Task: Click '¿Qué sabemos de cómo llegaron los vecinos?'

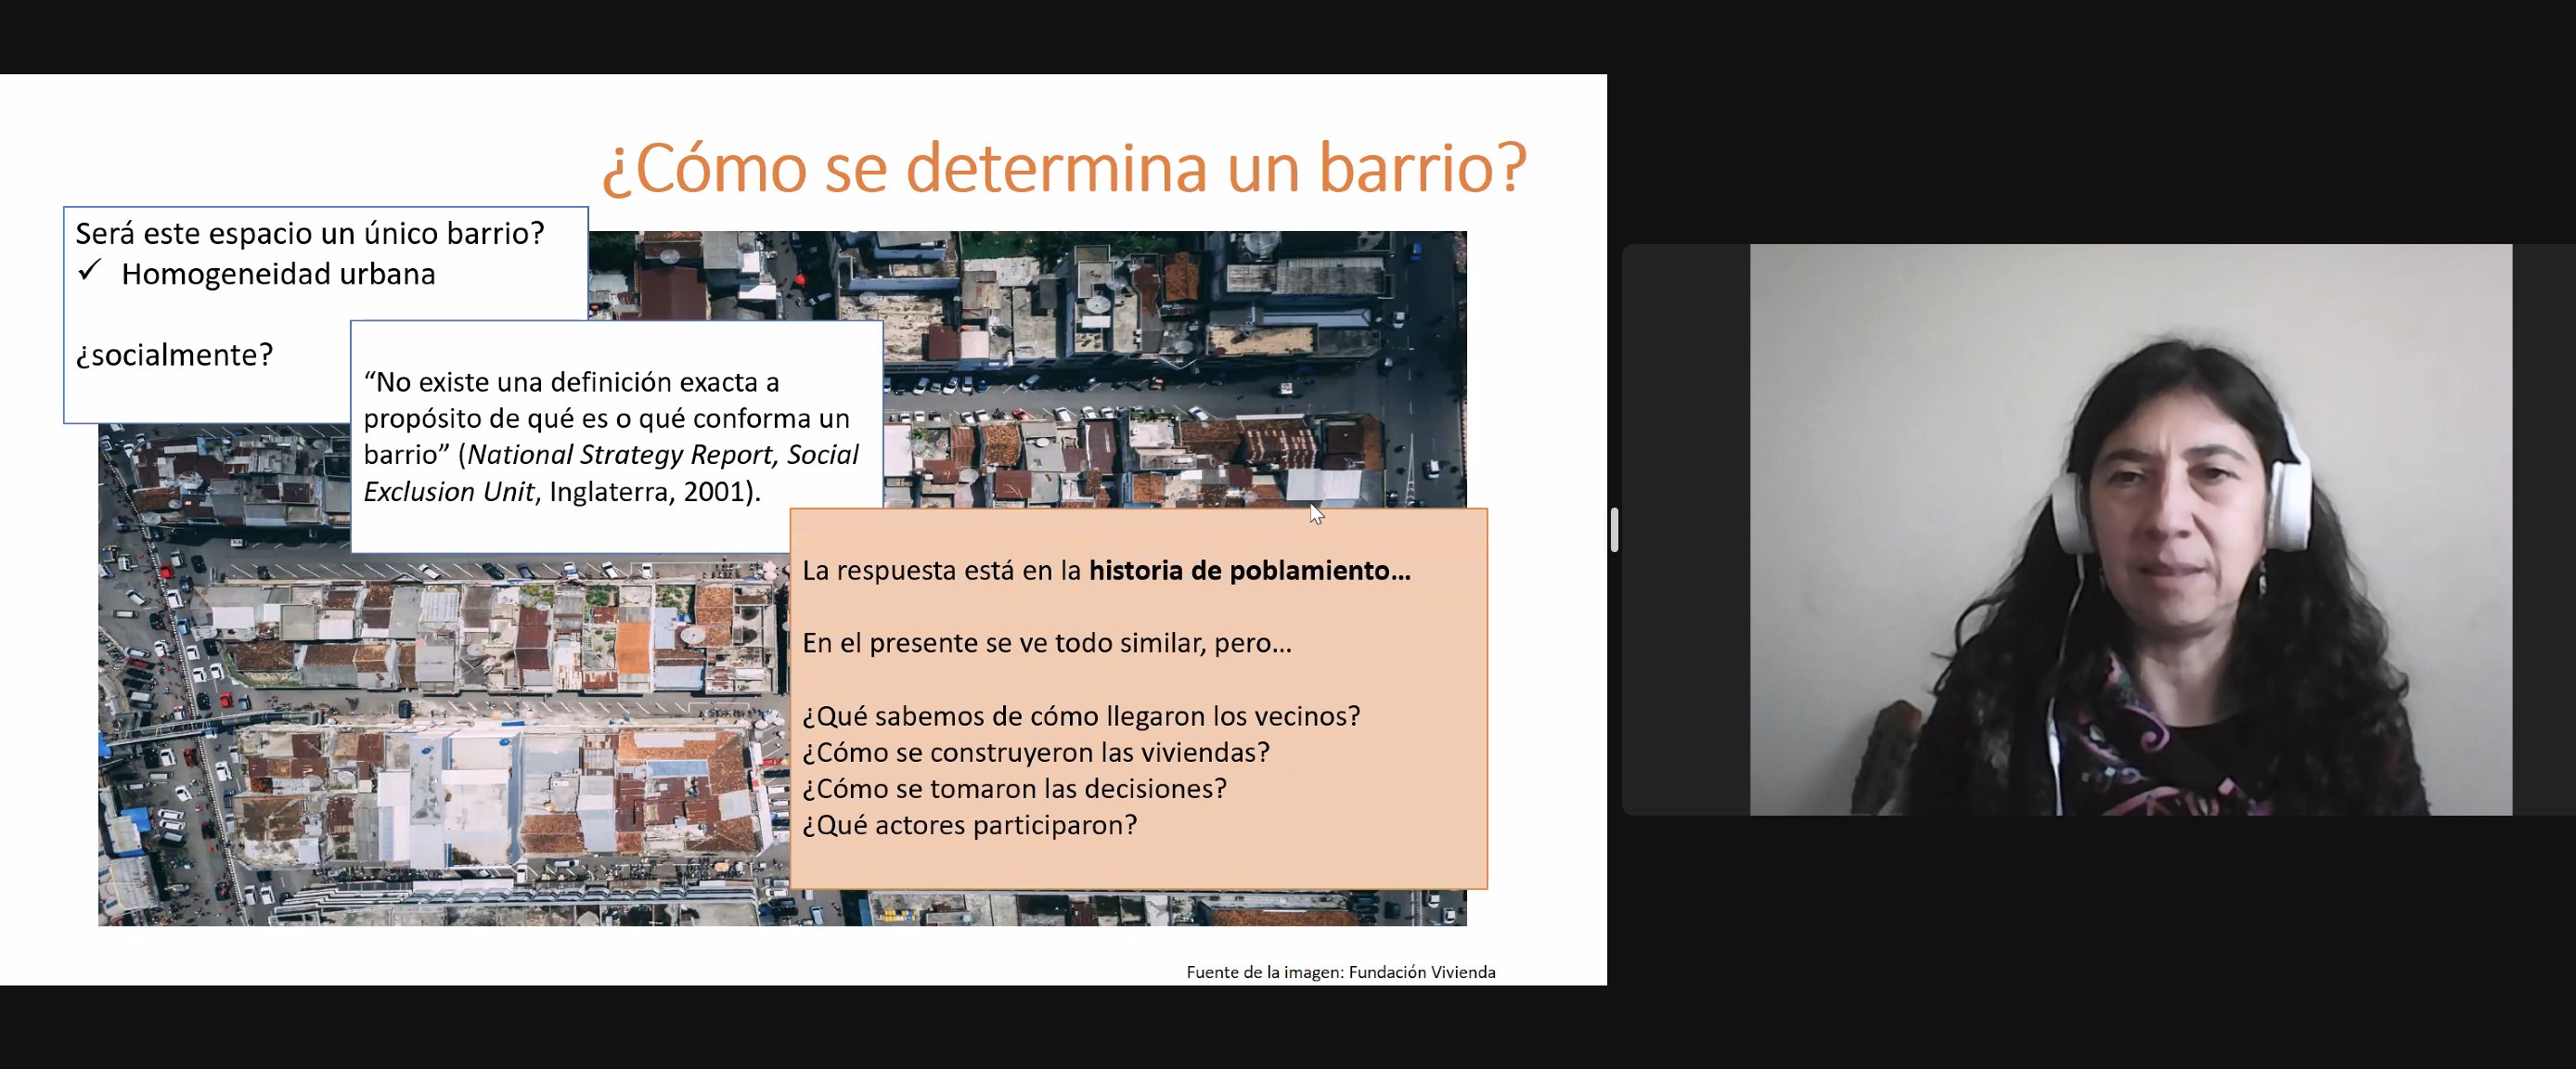Action: point(1080,716)
